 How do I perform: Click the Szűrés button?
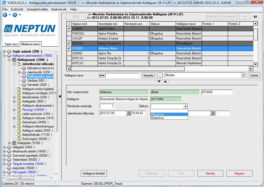(254, 75)
